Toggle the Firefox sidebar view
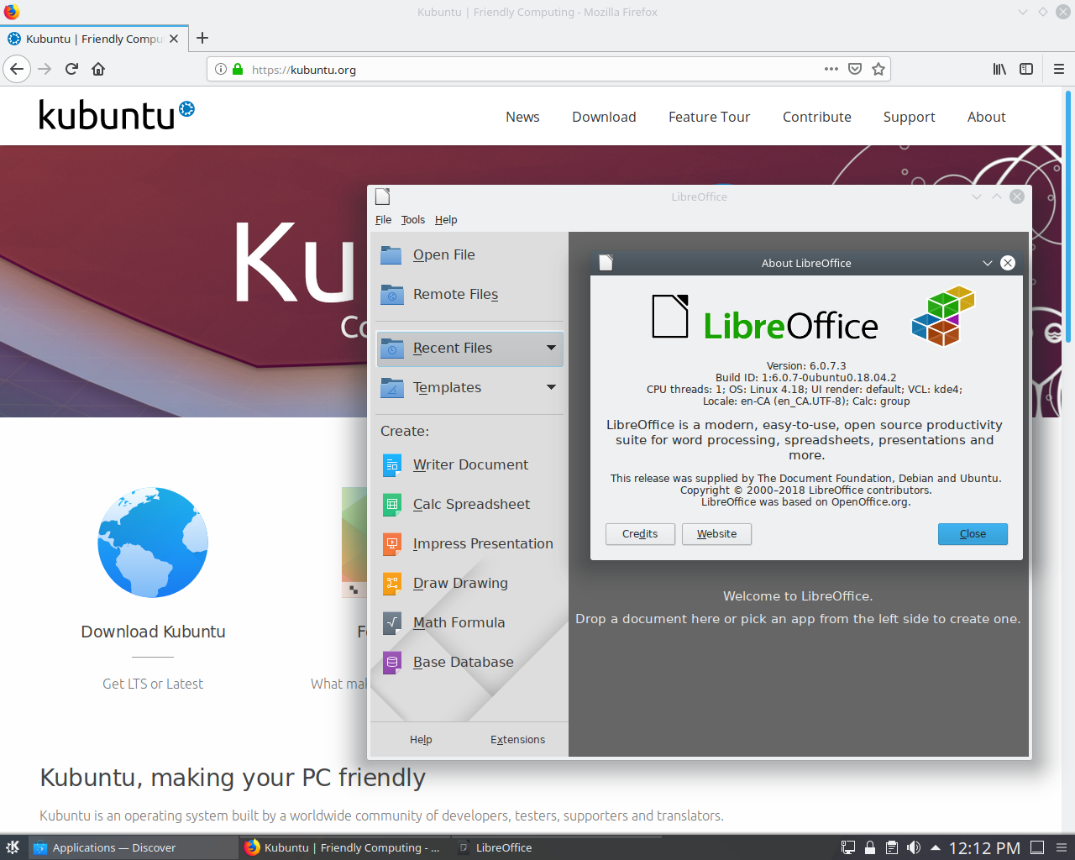 tap(1026, 69)
